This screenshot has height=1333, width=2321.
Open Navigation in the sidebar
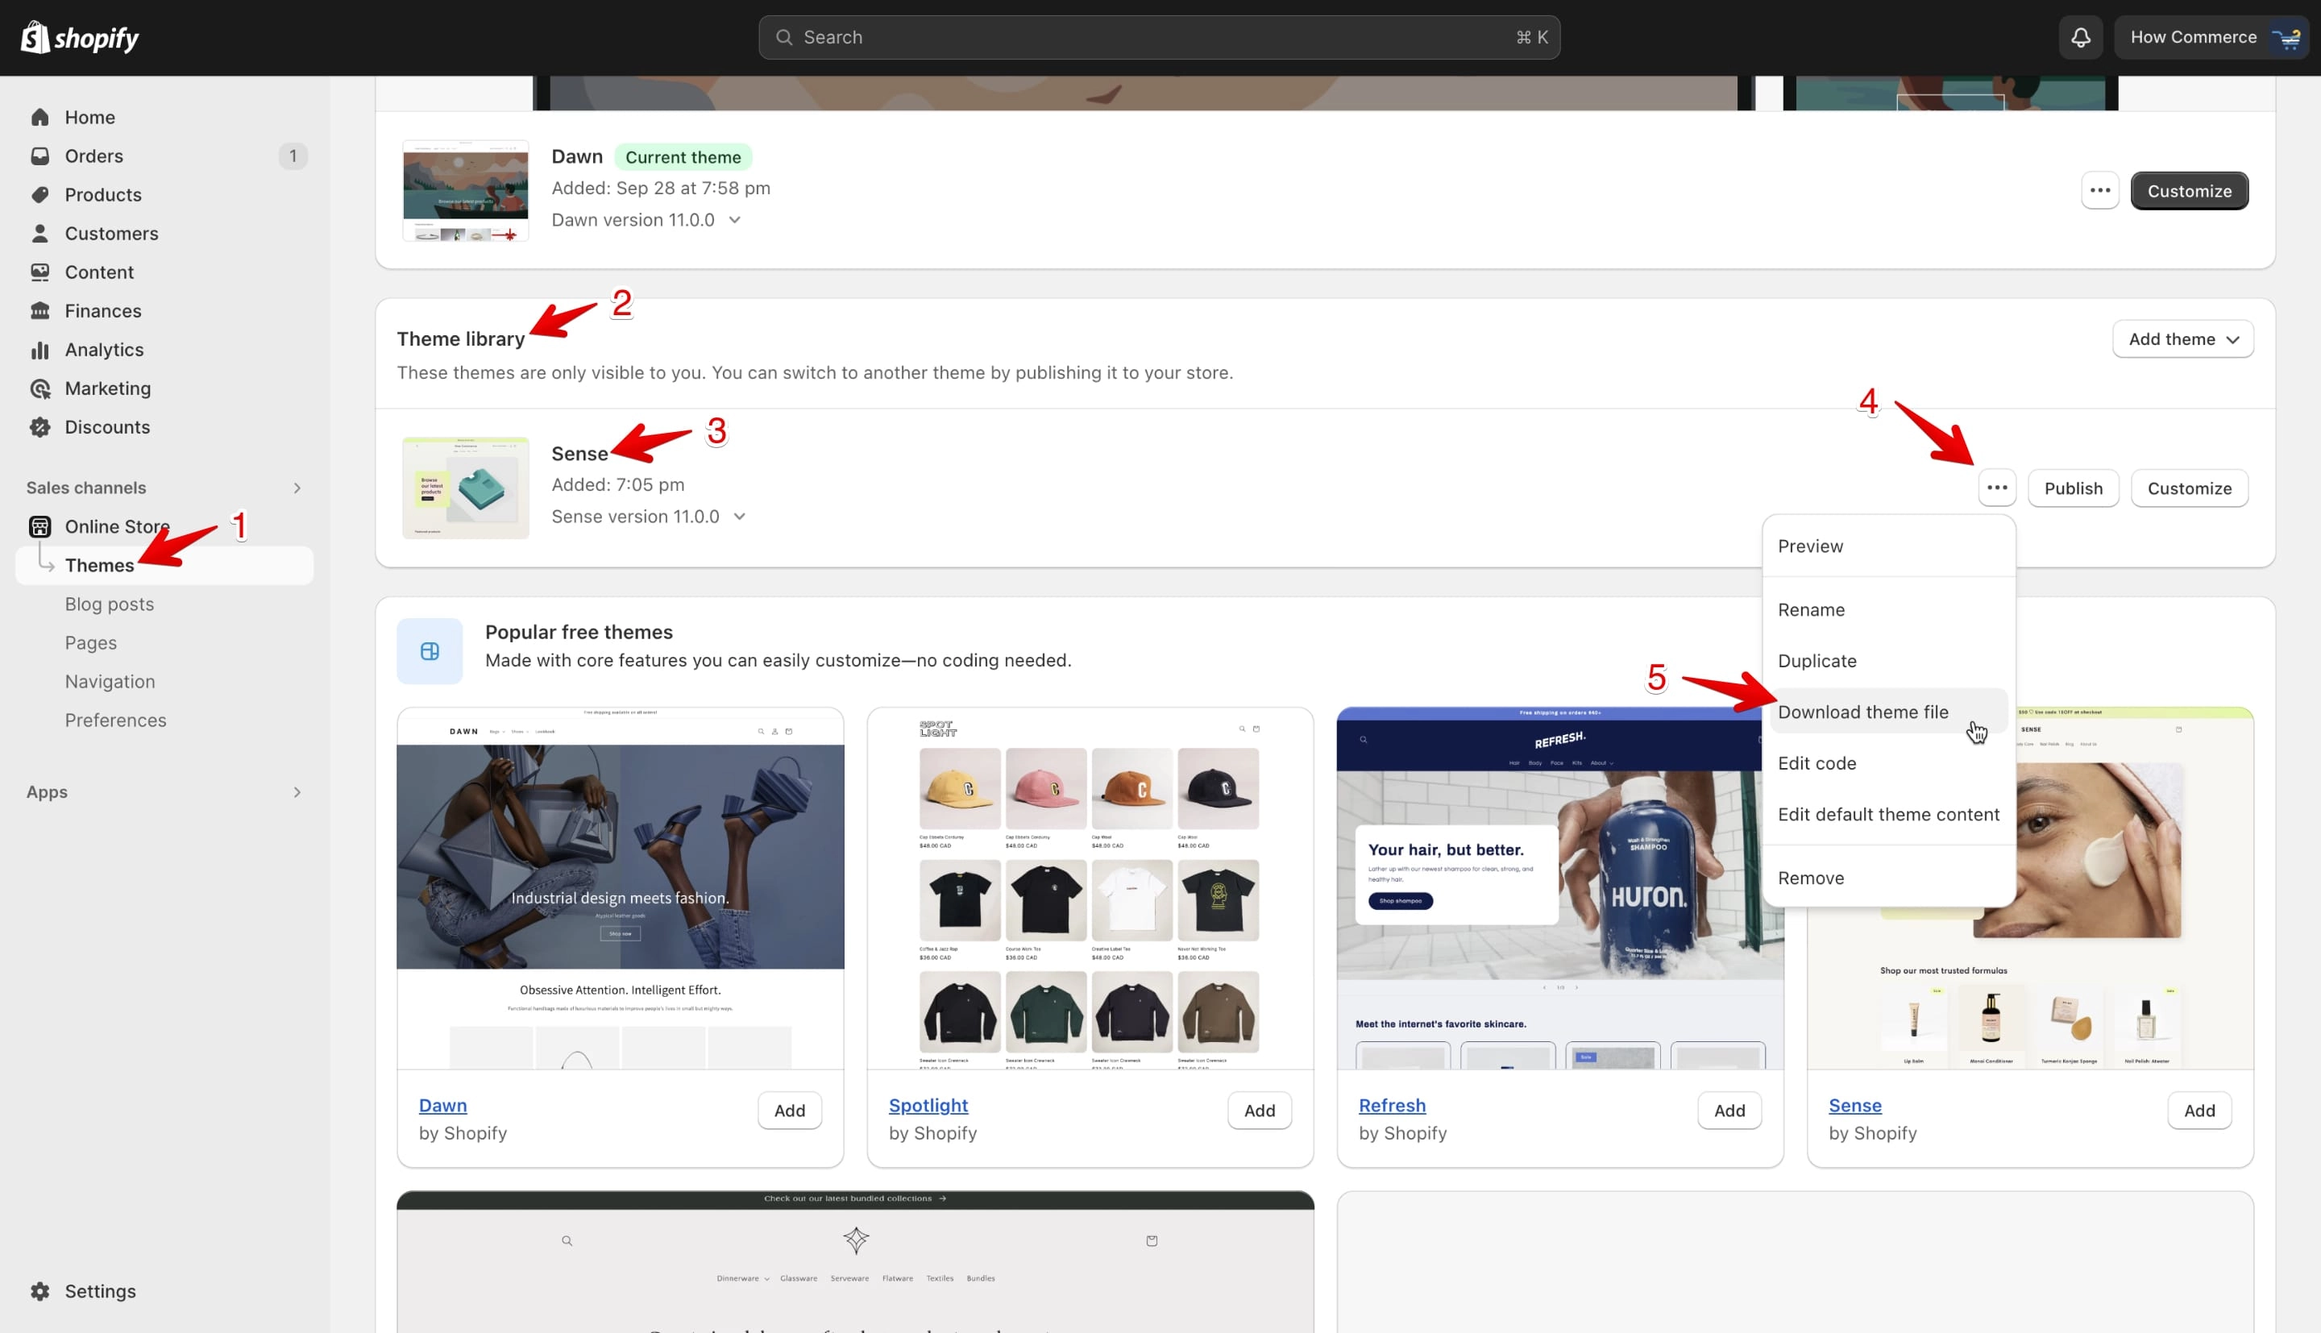click(x=110, y=681)
